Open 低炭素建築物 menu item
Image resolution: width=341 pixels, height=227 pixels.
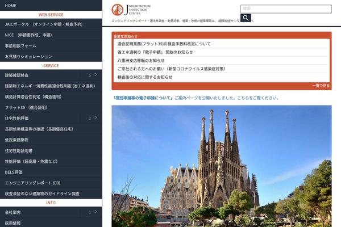click(x=51, y=140)
